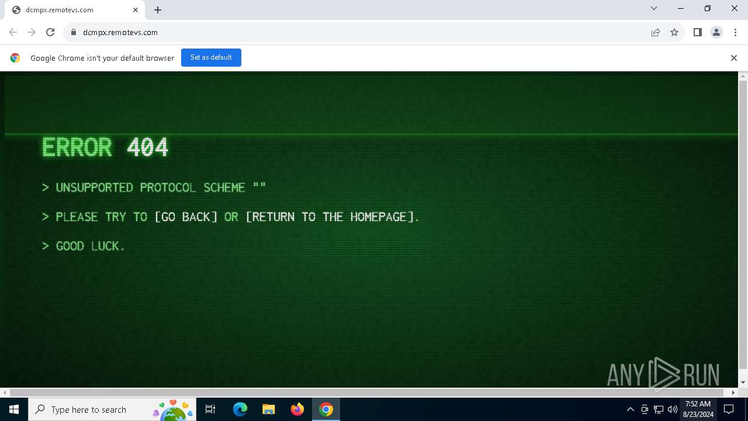
Task: Open network status tray icon
Action: (x=659, y=409)
